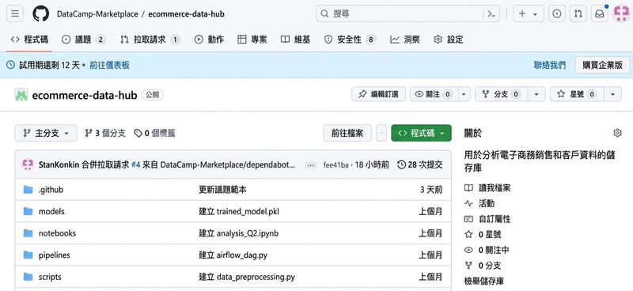This screenshot has height=291, width=633.
Task: Switch to the 安全性 tab
Action: tap(350, 40)
